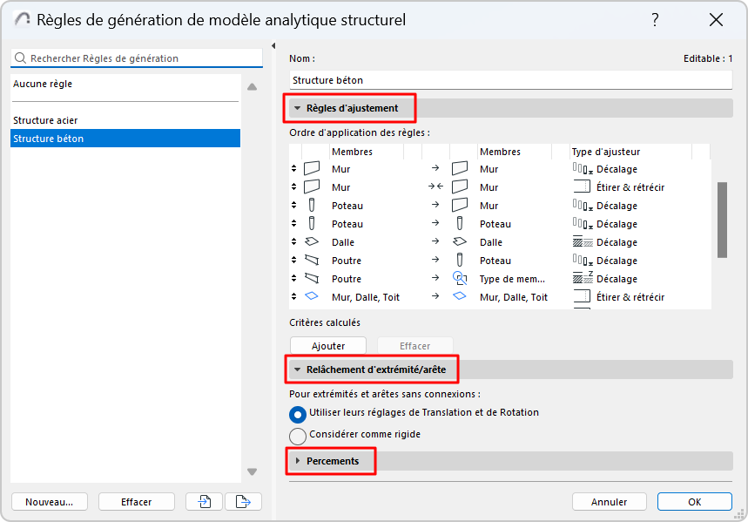Select Utiliser leurs réglages de Translation option
The image size is (748, 522).
click(298, 413)
